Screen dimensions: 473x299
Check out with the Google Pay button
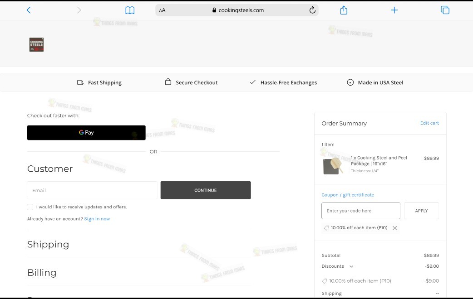(86, 133)
